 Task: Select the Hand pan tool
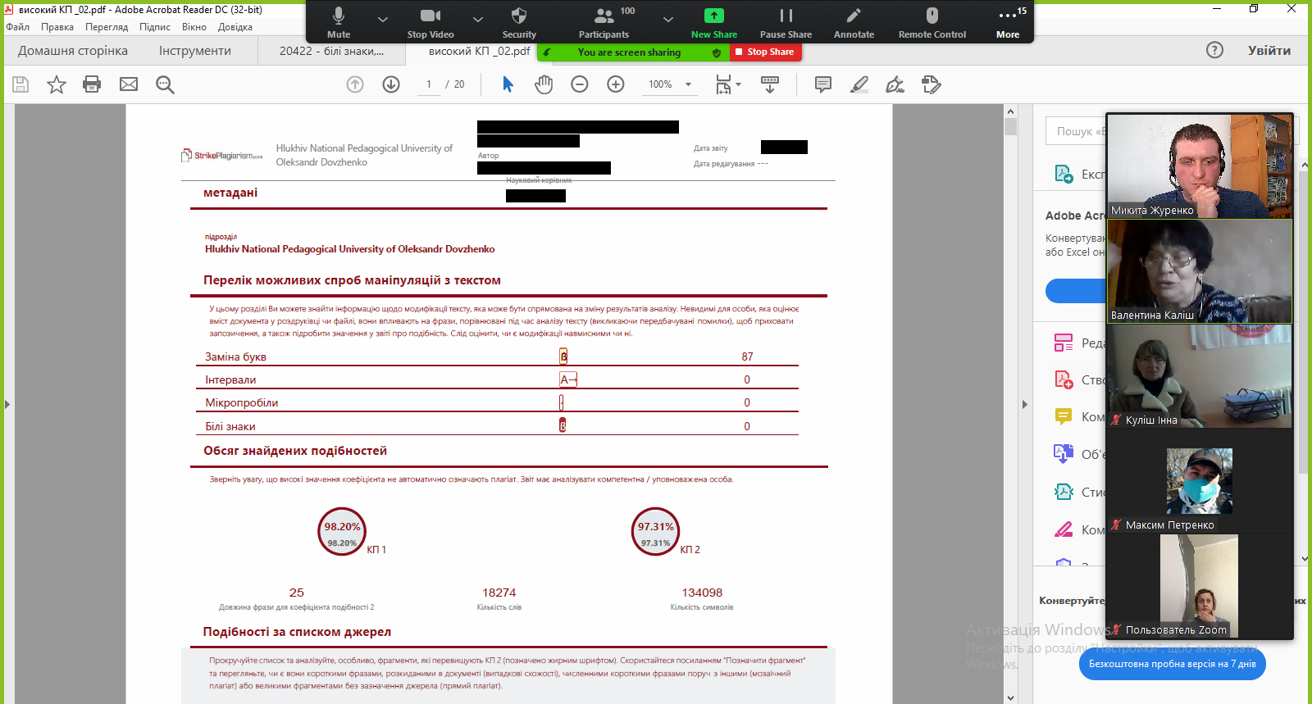click(544, 84)
